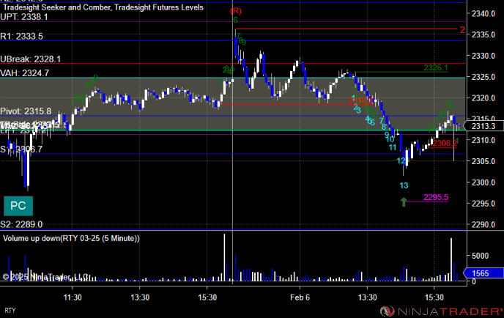Click the first 15:30 time axis label
This screenshot has width=504, height=318.
click(207, 297)
